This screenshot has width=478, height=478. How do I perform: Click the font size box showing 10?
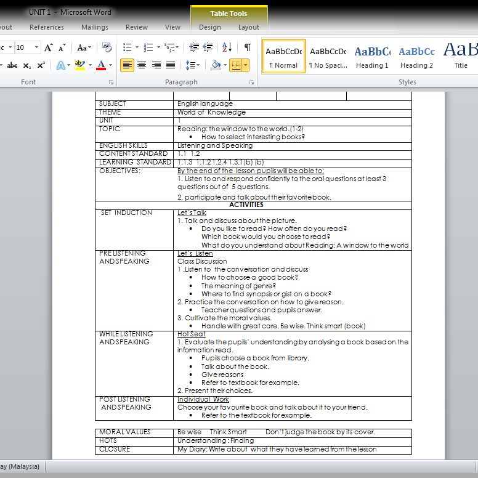click(24, 47)
